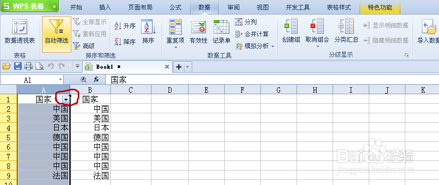Image resolution: width=439 pixels, height=185 pixels.
Task: Expand the WPS 表格 menu dropdown arrow
Action: (x=55, y=6)
